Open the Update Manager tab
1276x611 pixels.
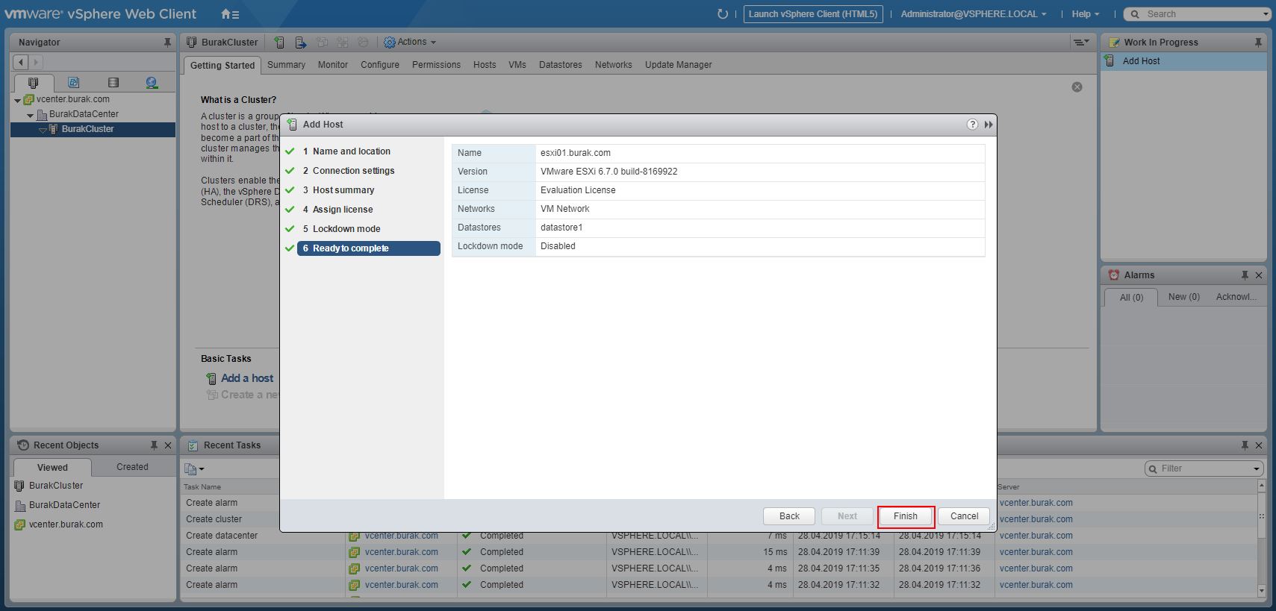pyautogui.click(x=678, y=65)
